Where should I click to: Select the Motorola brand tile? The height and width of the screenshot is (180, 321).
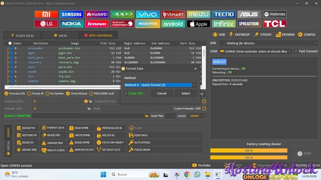tap(275, 14)
